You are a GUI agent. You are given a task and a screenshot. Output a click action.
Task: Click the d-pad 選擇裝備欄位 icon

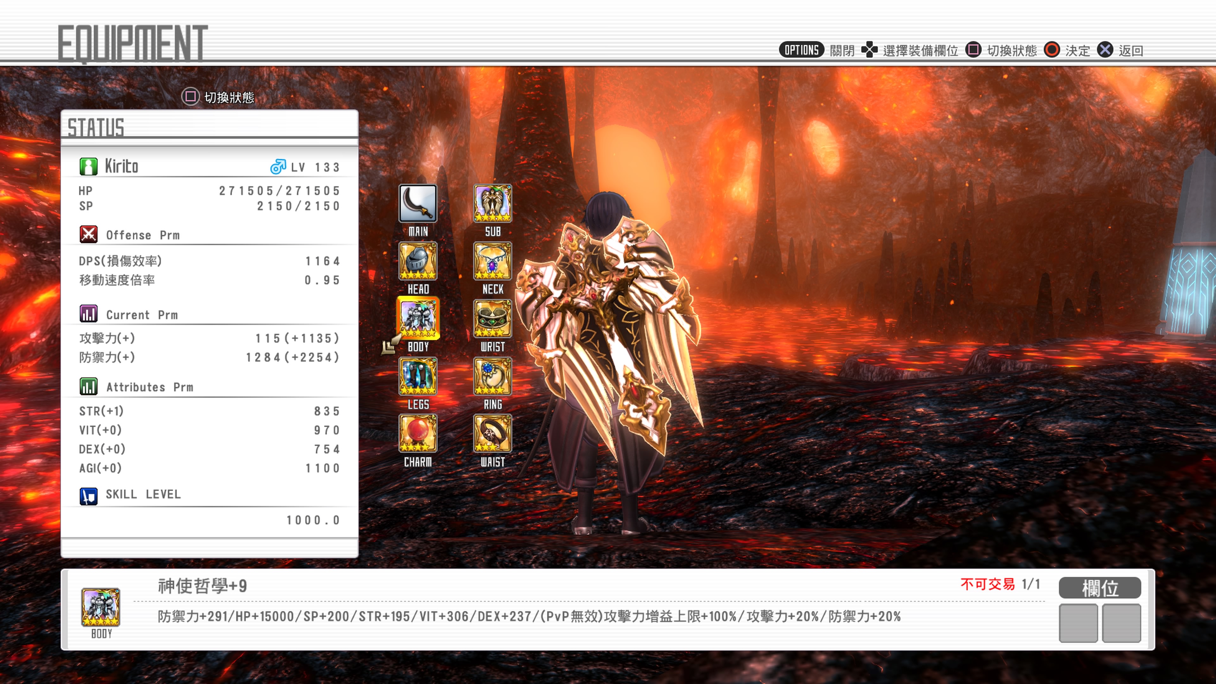(x=869, y=50)
